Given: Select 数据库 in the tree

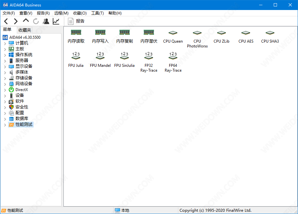Looking at the screenshot, I should point(18,119).
